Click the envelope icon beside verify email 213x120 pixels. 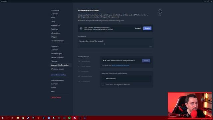point(104,60)
